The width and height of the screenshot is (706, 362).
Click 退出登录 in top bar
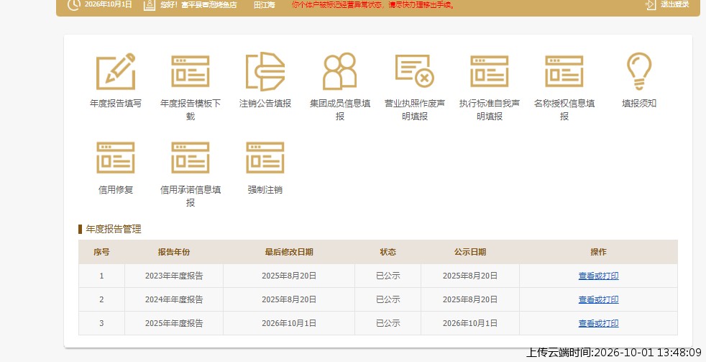point(667,4)
